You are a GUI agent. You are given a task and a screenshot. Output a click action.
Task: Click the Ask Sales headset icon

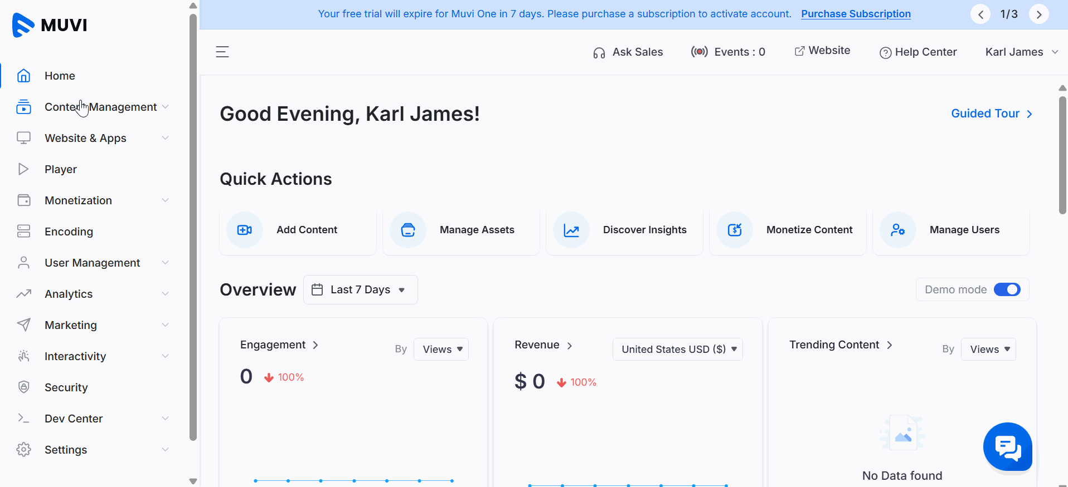pos(599,52)
